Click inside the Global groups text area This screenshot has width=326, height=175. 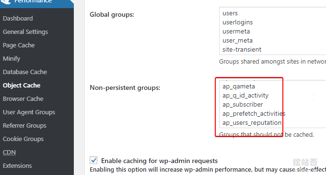273,31
